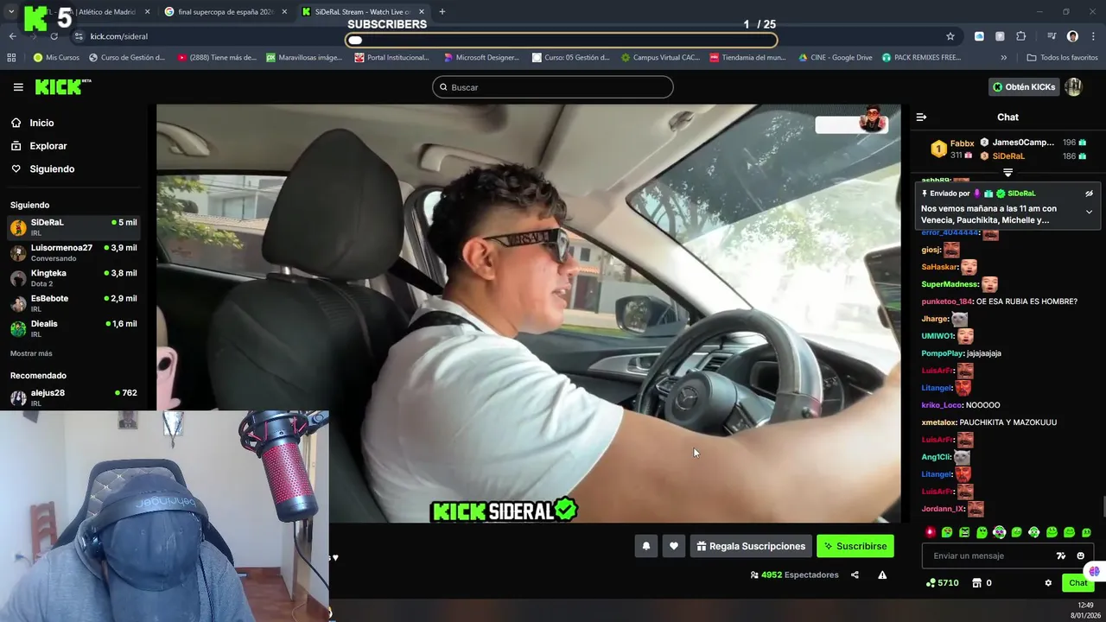Open the channel shop icon showing 0
Image resolution: width=1106 pixels, height=622 pixels.
click(x=982, y=583)
